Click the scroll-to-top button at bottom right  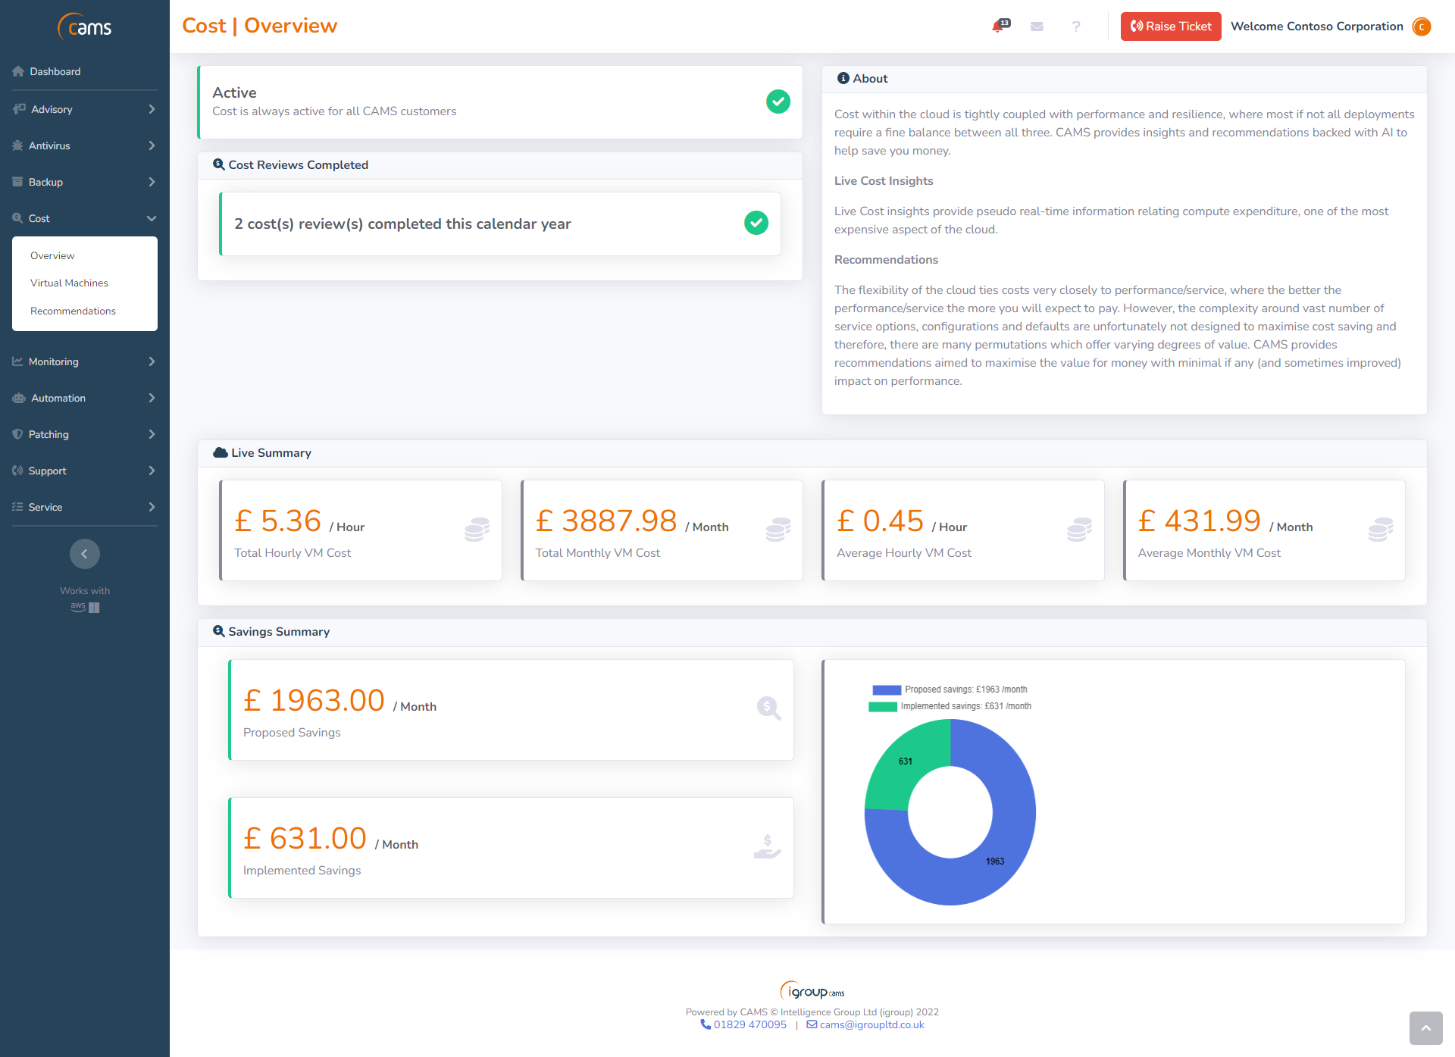click(x=1425, y=1028)
